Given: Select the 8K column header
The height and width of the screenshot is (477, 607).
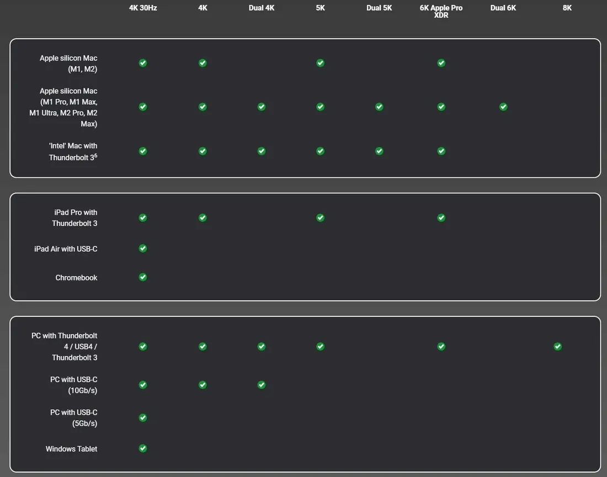Looking at the screenshot, I should pyautogui.click(x=567, y=8).
